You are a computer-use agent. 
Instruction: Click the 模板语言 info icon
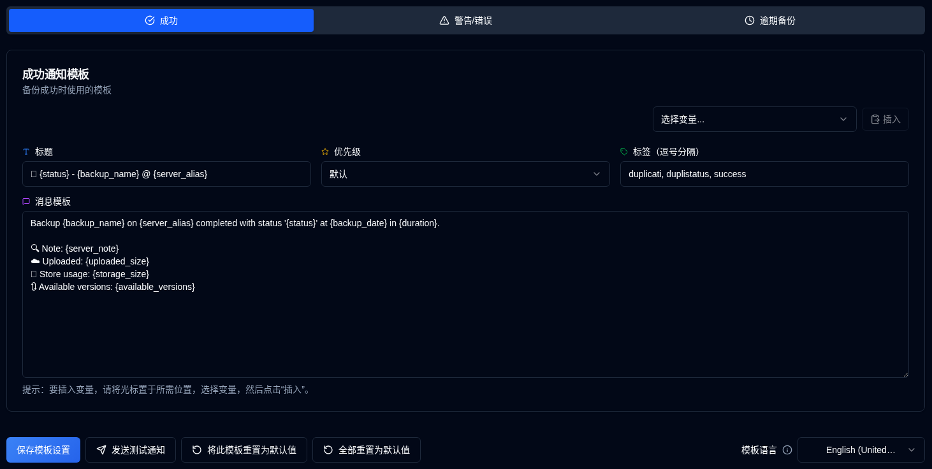tap(787, 450)
